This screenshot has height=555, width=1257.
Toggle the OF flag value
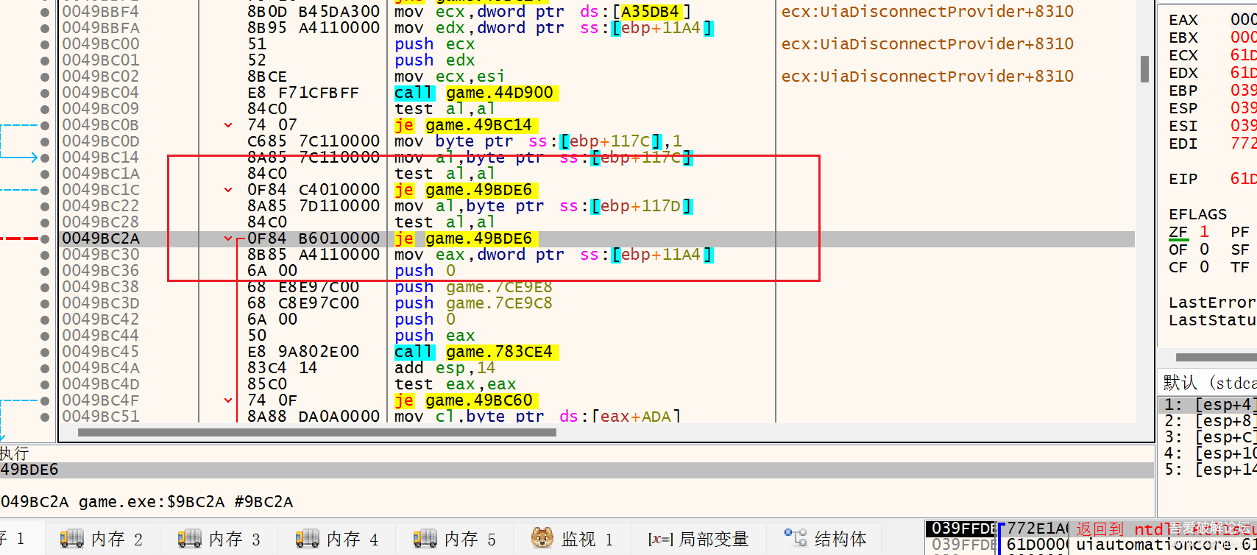[1204, 250]
